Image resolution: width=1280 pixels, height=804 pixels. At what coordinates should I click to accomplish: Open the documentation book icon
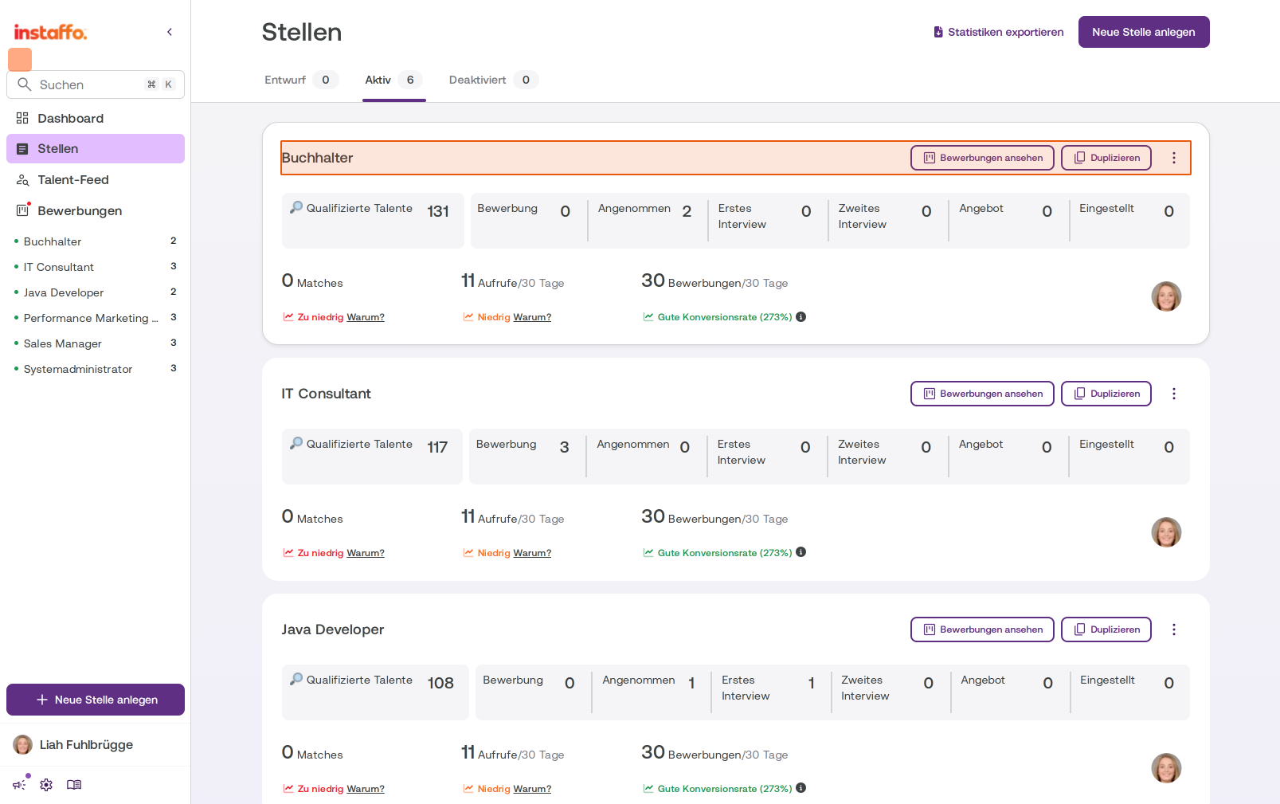pos(74,784)
